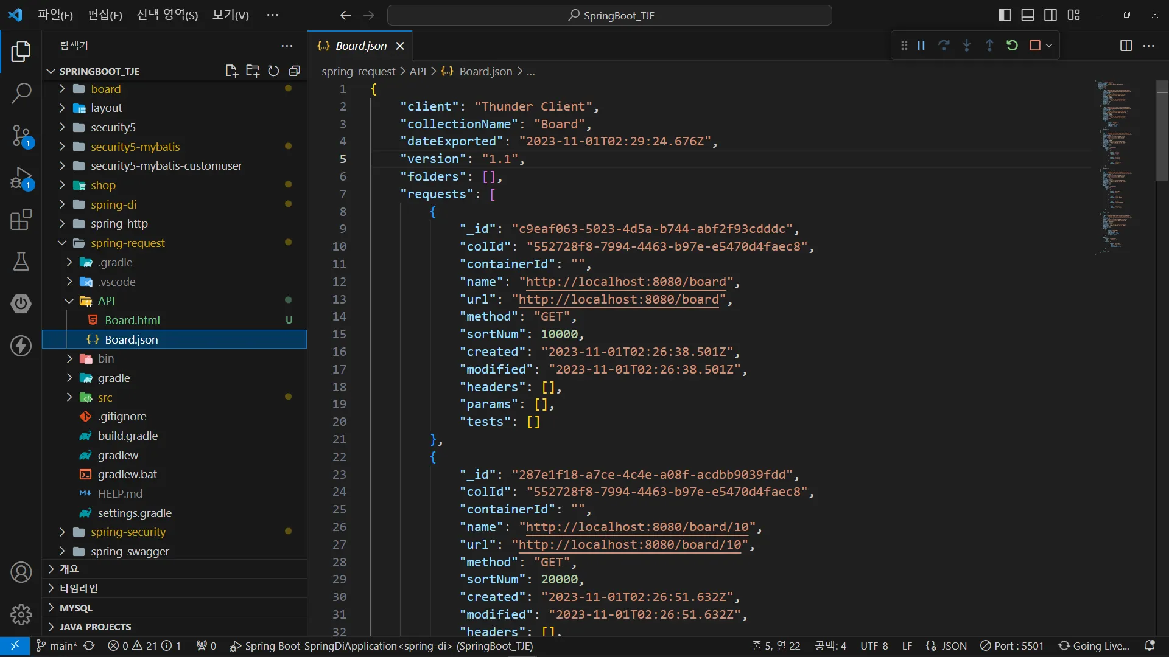This screenshot has height=657, width=1169.
Task: Open the 파일(F) menu
Action: point(55,15)
